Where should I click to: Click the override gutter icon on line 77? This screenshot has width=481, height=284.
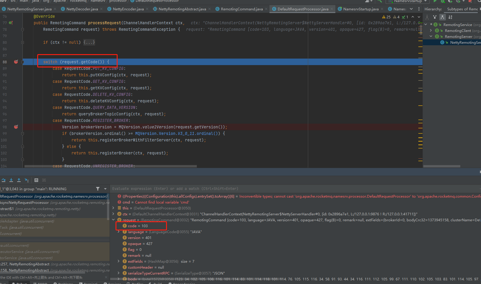(11, 23)
